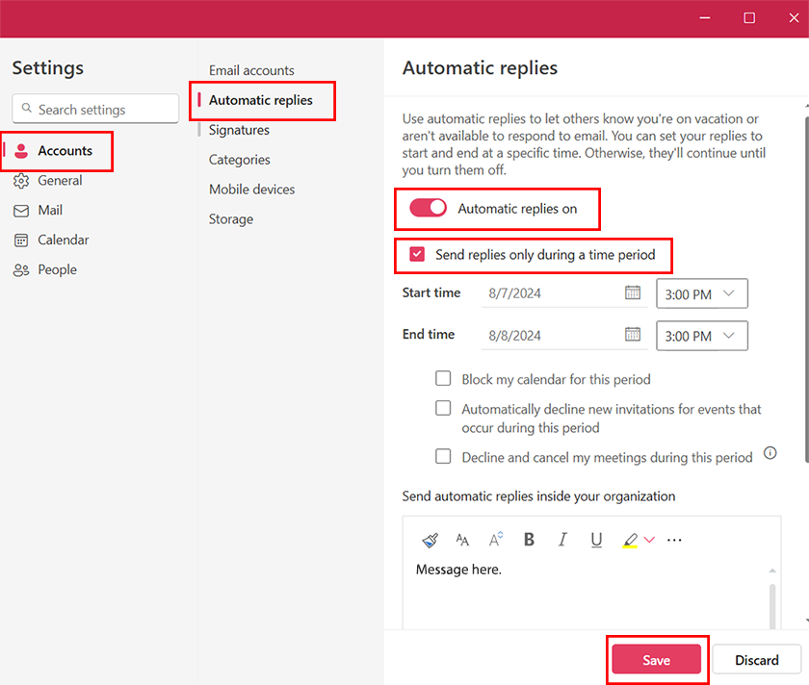This screenshot has height=685, width=809.
Task: Click the Start time date field 8/7/2024
Action: tap(564, 293)
